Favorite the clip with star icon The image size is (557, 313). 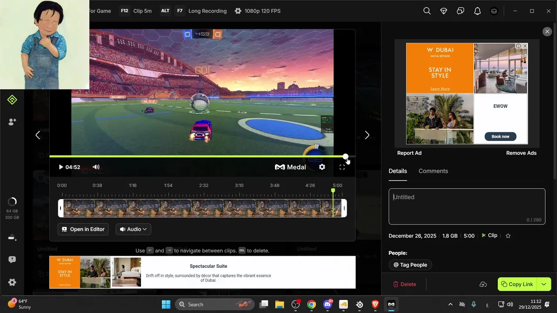[x=508, y=236]
